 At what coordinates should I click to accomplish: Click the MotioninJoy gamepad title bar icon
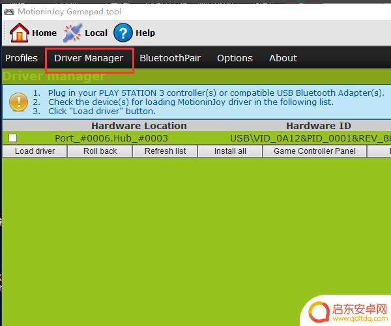9,12
